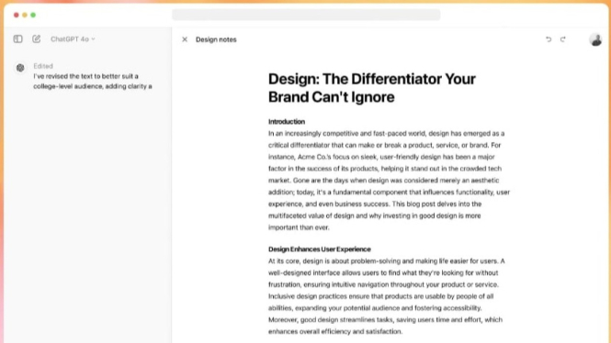Click the ChatGPT logo beside Edited message

pyautogui.click(x=20, y=68)
